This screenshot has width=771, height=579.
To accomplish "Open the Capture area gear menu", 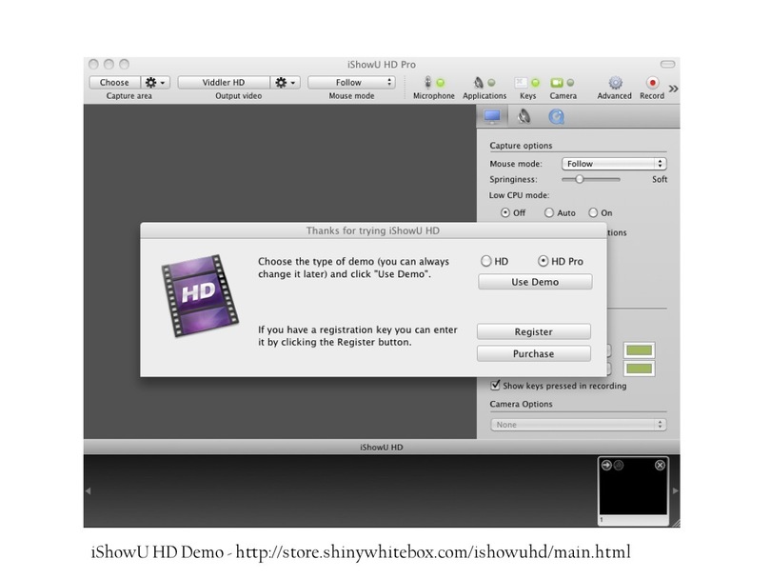I will (x=154, y=83).
